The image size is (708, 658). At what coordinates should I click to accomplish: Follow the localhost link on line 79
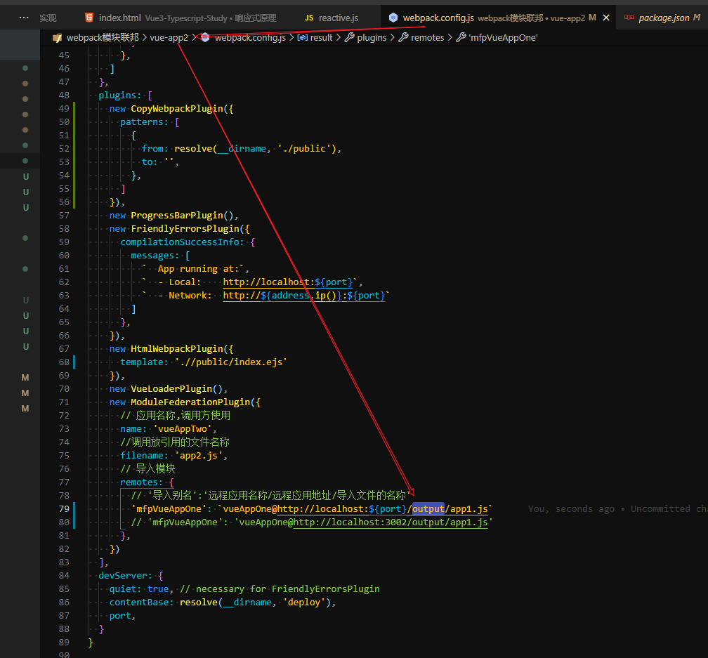pyautogui.click(x=383, y=509)
